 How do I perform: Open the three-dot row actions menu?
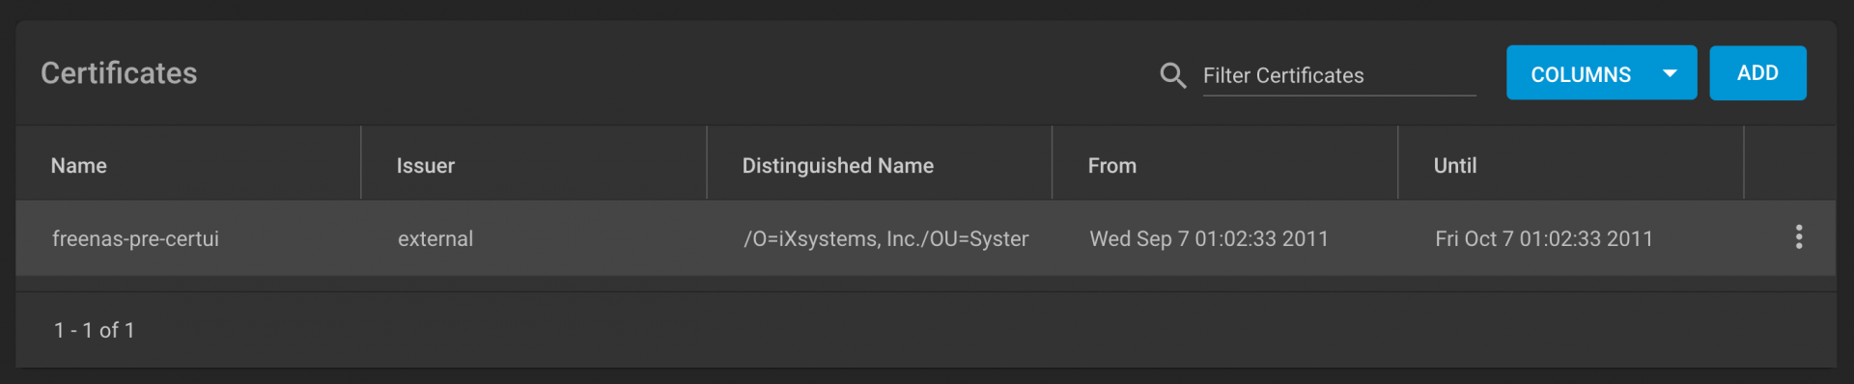tap(1798, 237)
